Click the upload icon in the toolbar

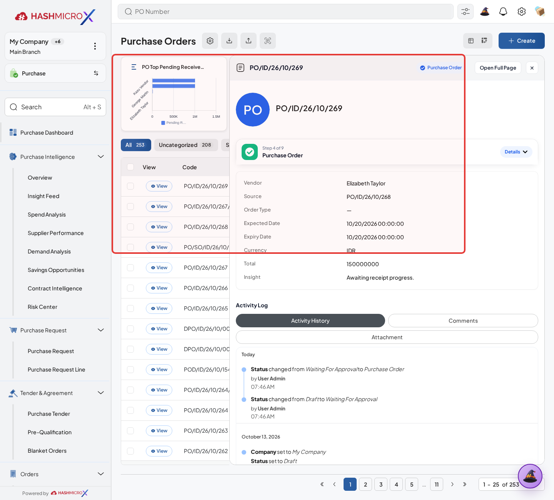coord(249,41)
